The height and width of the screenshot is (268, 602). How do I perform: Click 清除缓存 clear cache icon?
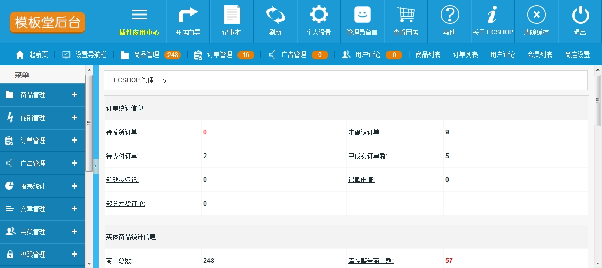click(536, 15)
